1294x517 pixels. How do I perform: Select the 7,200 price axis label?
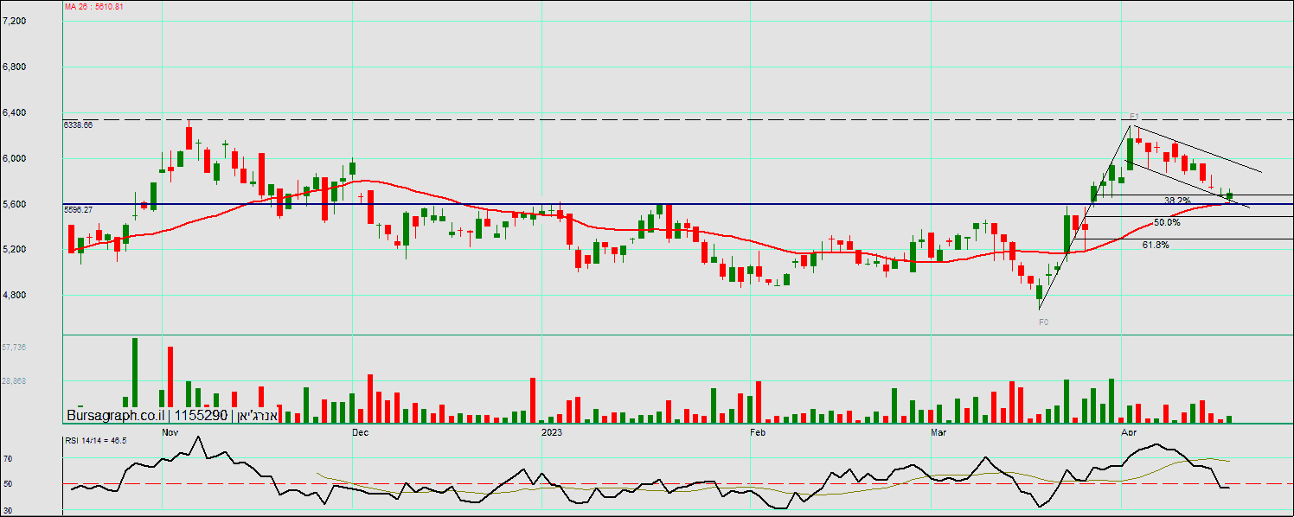[15, 21]
